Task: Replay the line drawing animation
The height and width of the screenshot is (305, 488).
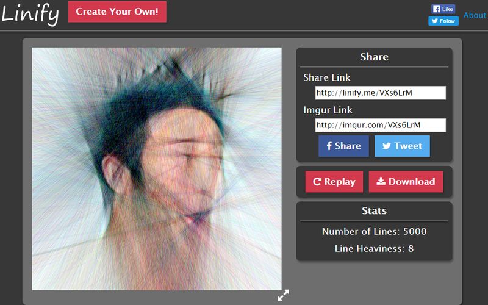Action: [334, 182]
